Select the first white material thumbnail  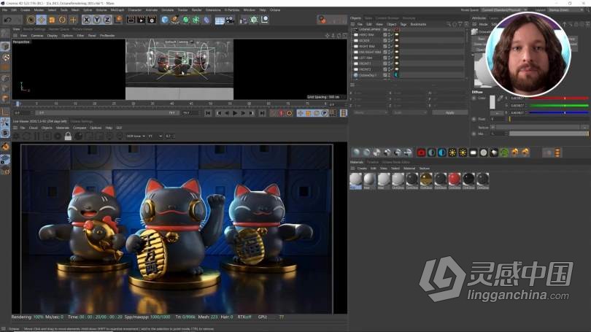(355, 179)
